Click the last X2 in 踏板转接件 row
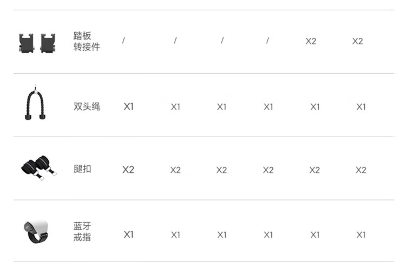This screenshot has width=406, height=272. pyautogui.click(x=357, y=41)
